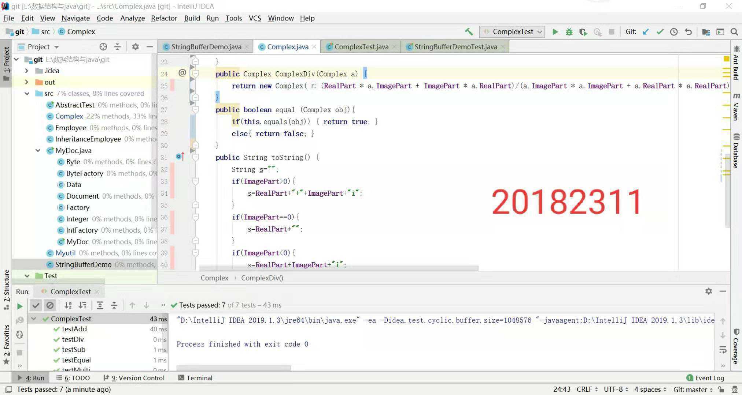Sort test results alphabetically

68,305
